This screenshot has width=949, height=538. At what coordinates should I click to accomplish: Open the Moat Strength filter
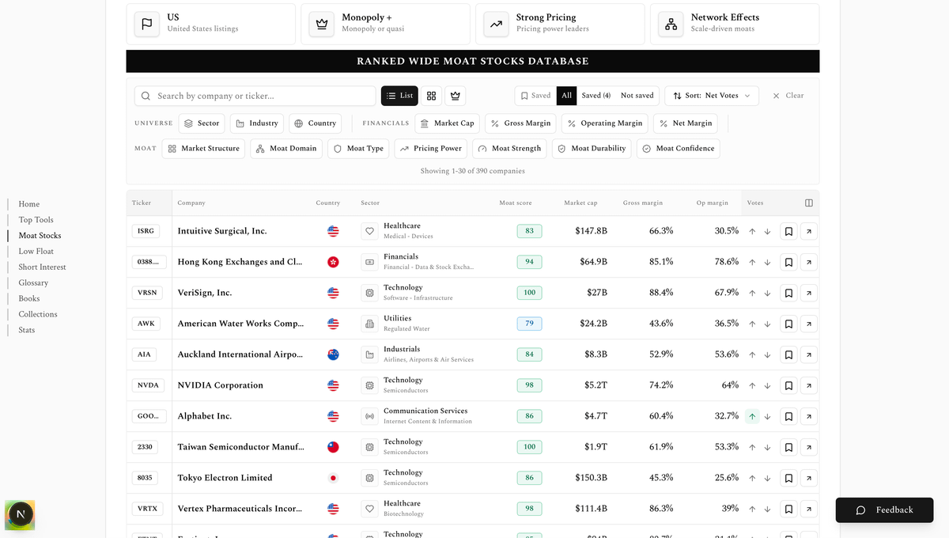pyautogui.click(x=510, y=149)
